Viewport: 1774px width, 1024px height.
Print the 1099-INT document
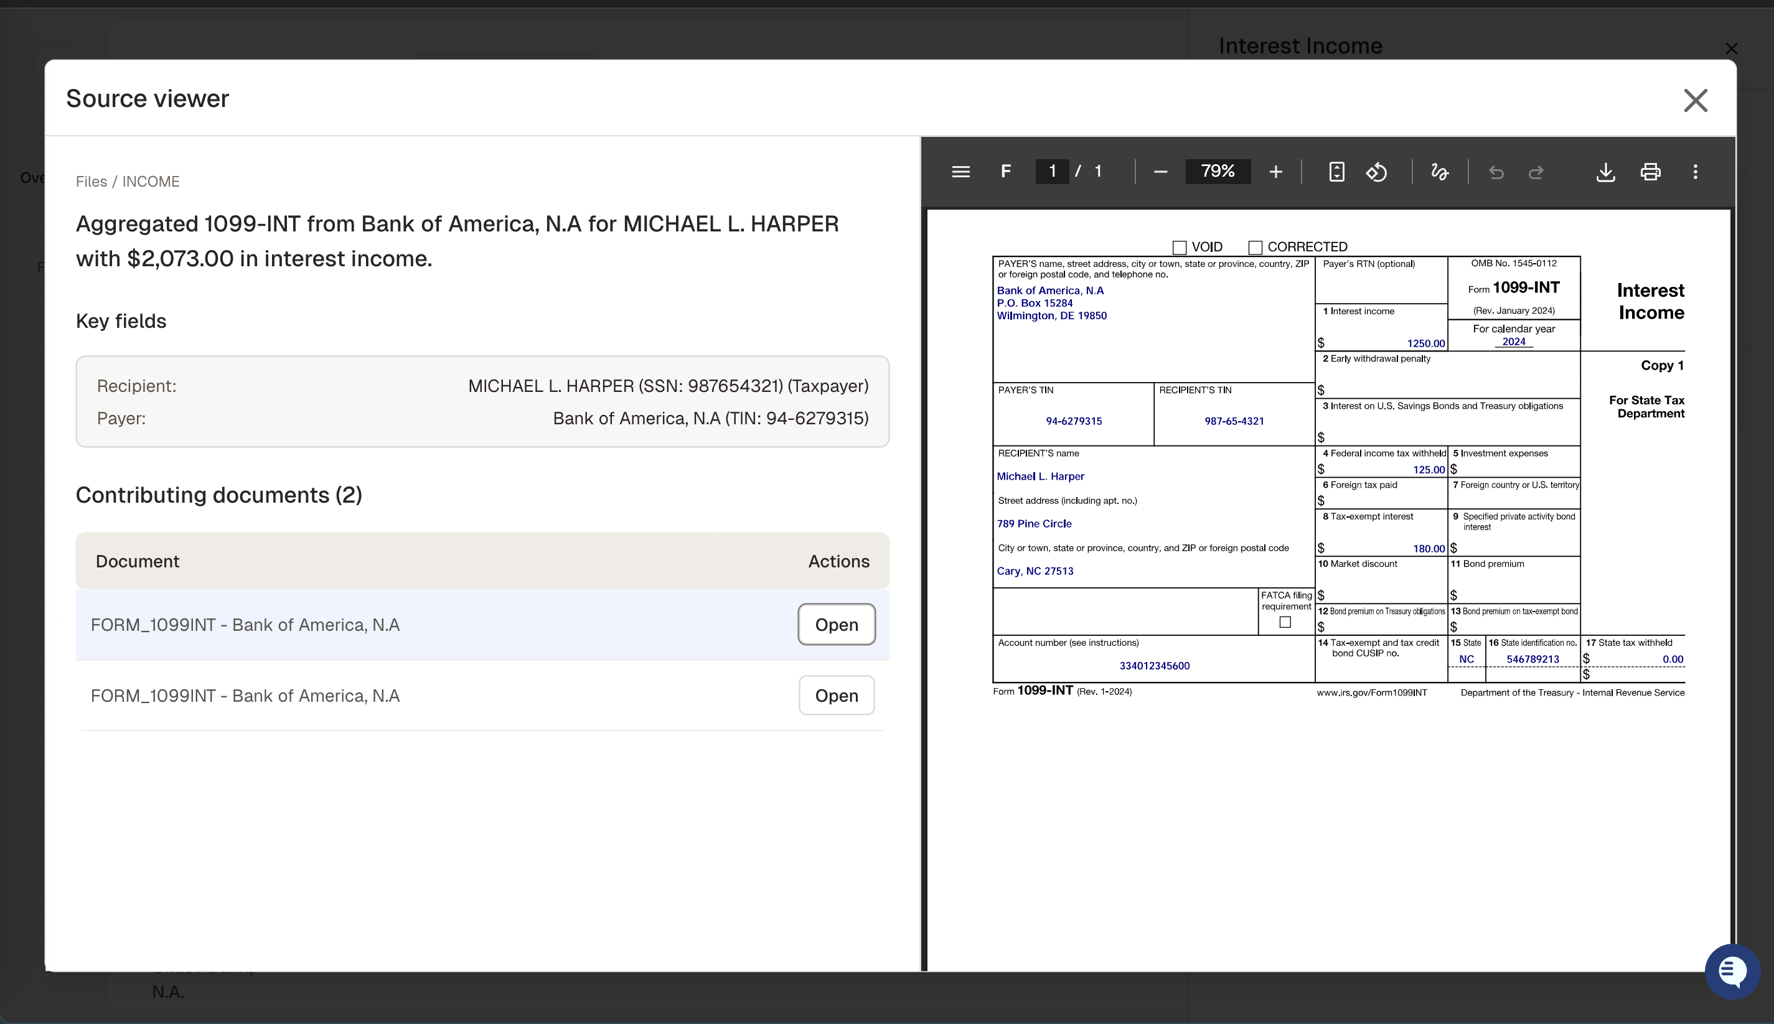tap(1650, 171)
